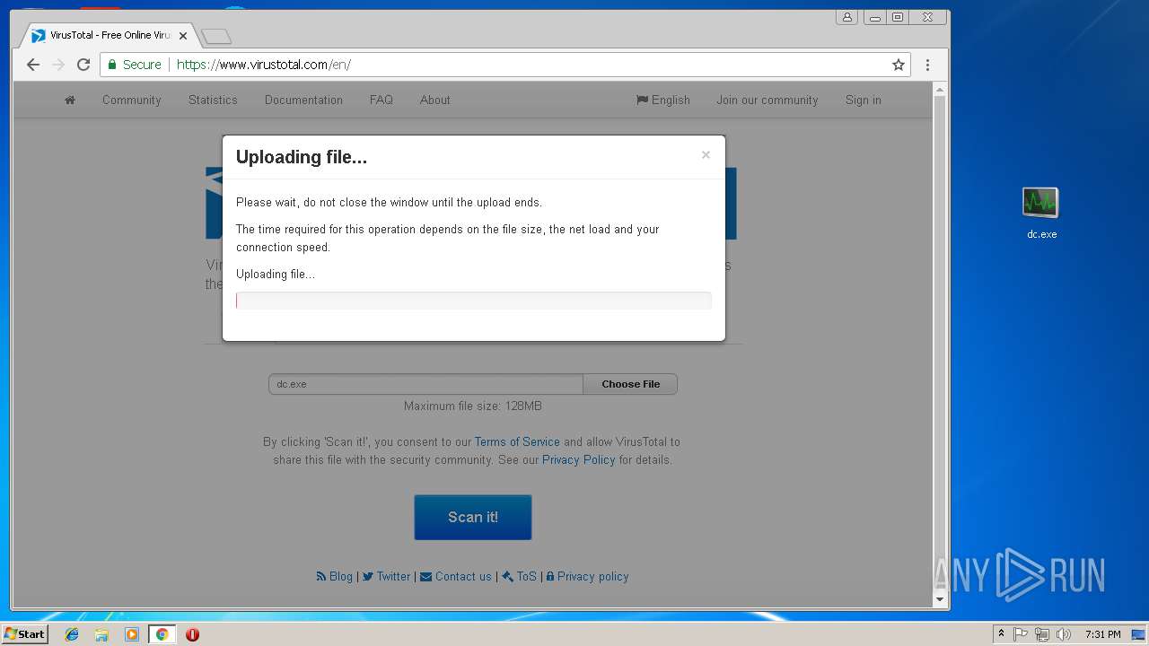Reload the VirusTotal page
1149x646 pixels.
pyautogui.click(x=83, y=65)
